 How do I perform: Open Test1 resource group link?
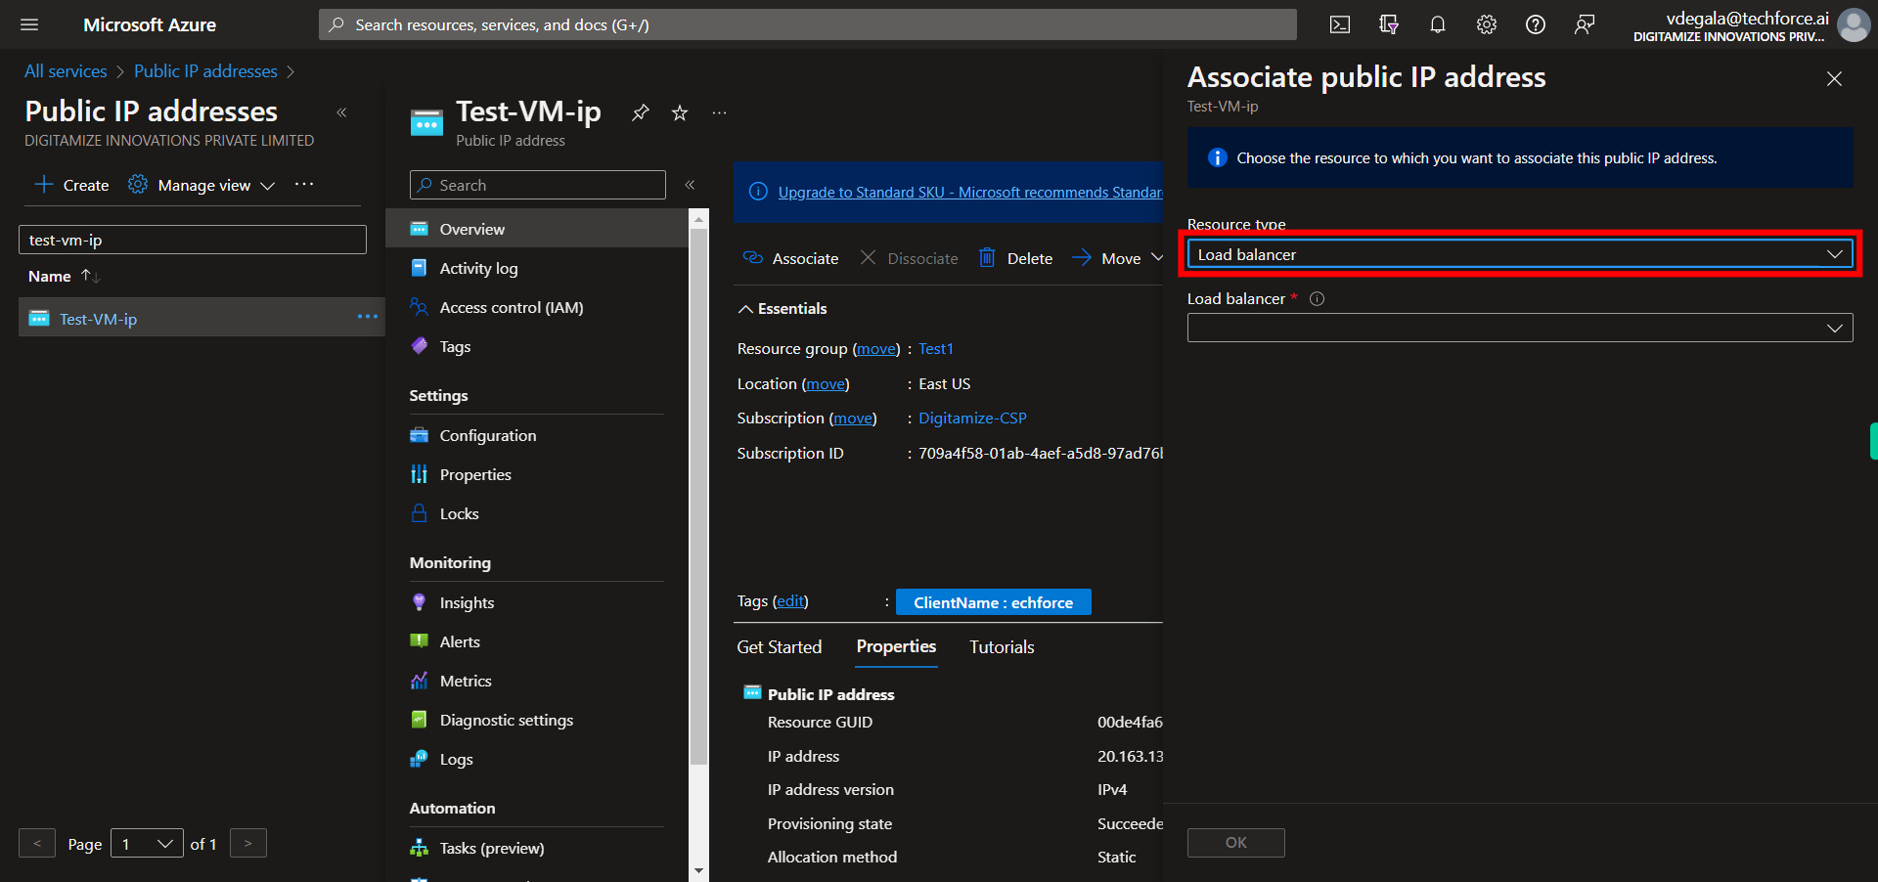935,349
